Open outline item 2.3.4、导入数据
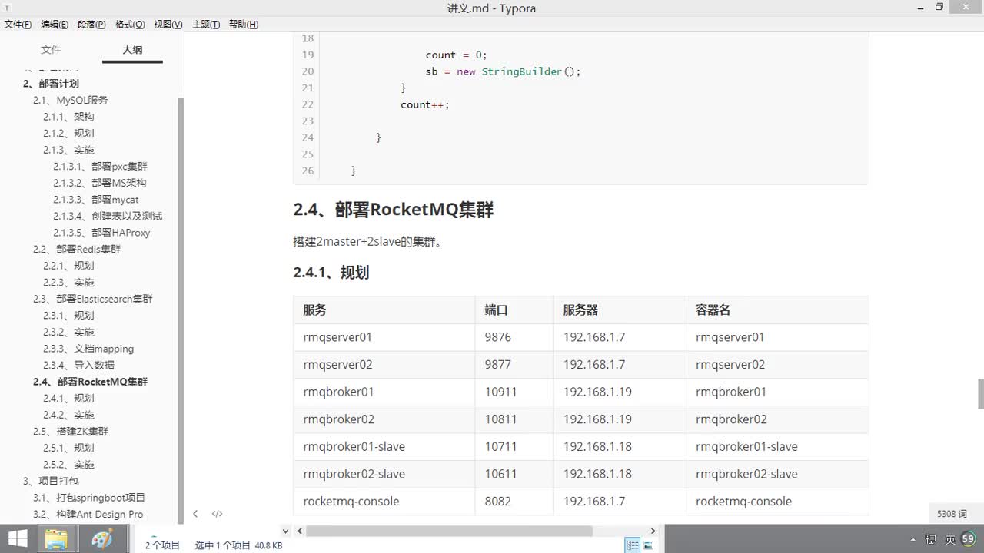 click(78, 365)
